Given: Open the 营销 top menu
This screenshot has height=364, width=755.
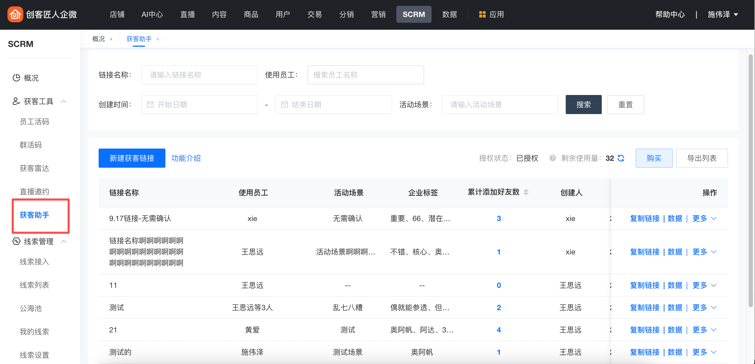Looking at the screenshot, I should pos(378,14).
